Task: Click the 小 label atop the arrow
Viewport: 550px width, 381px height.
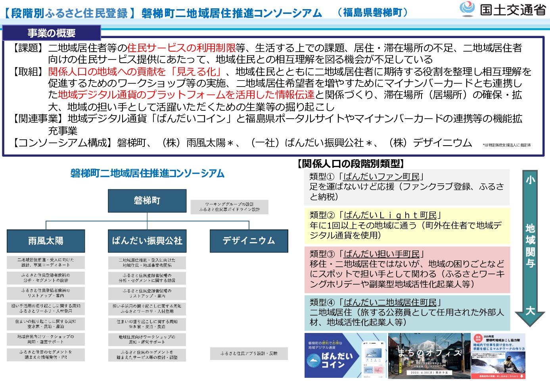Action: (x=530, y=180)
